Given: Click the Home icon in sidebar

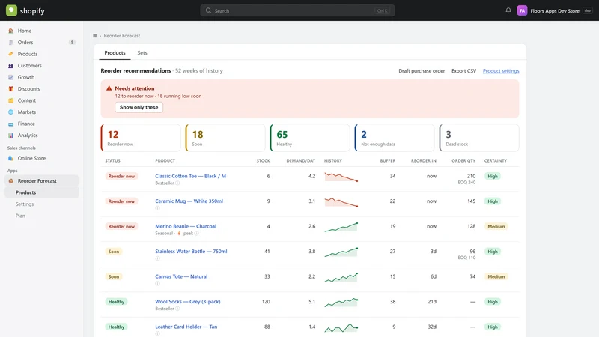Looking at the screenshot, I should pos(10,31).
